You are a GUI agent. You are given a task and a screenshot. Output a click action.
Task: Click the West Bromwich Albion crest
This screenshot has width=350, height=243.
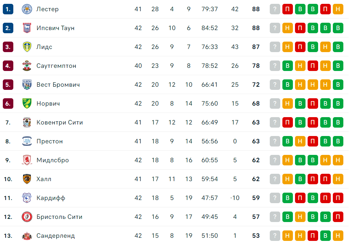click(27, 85)
